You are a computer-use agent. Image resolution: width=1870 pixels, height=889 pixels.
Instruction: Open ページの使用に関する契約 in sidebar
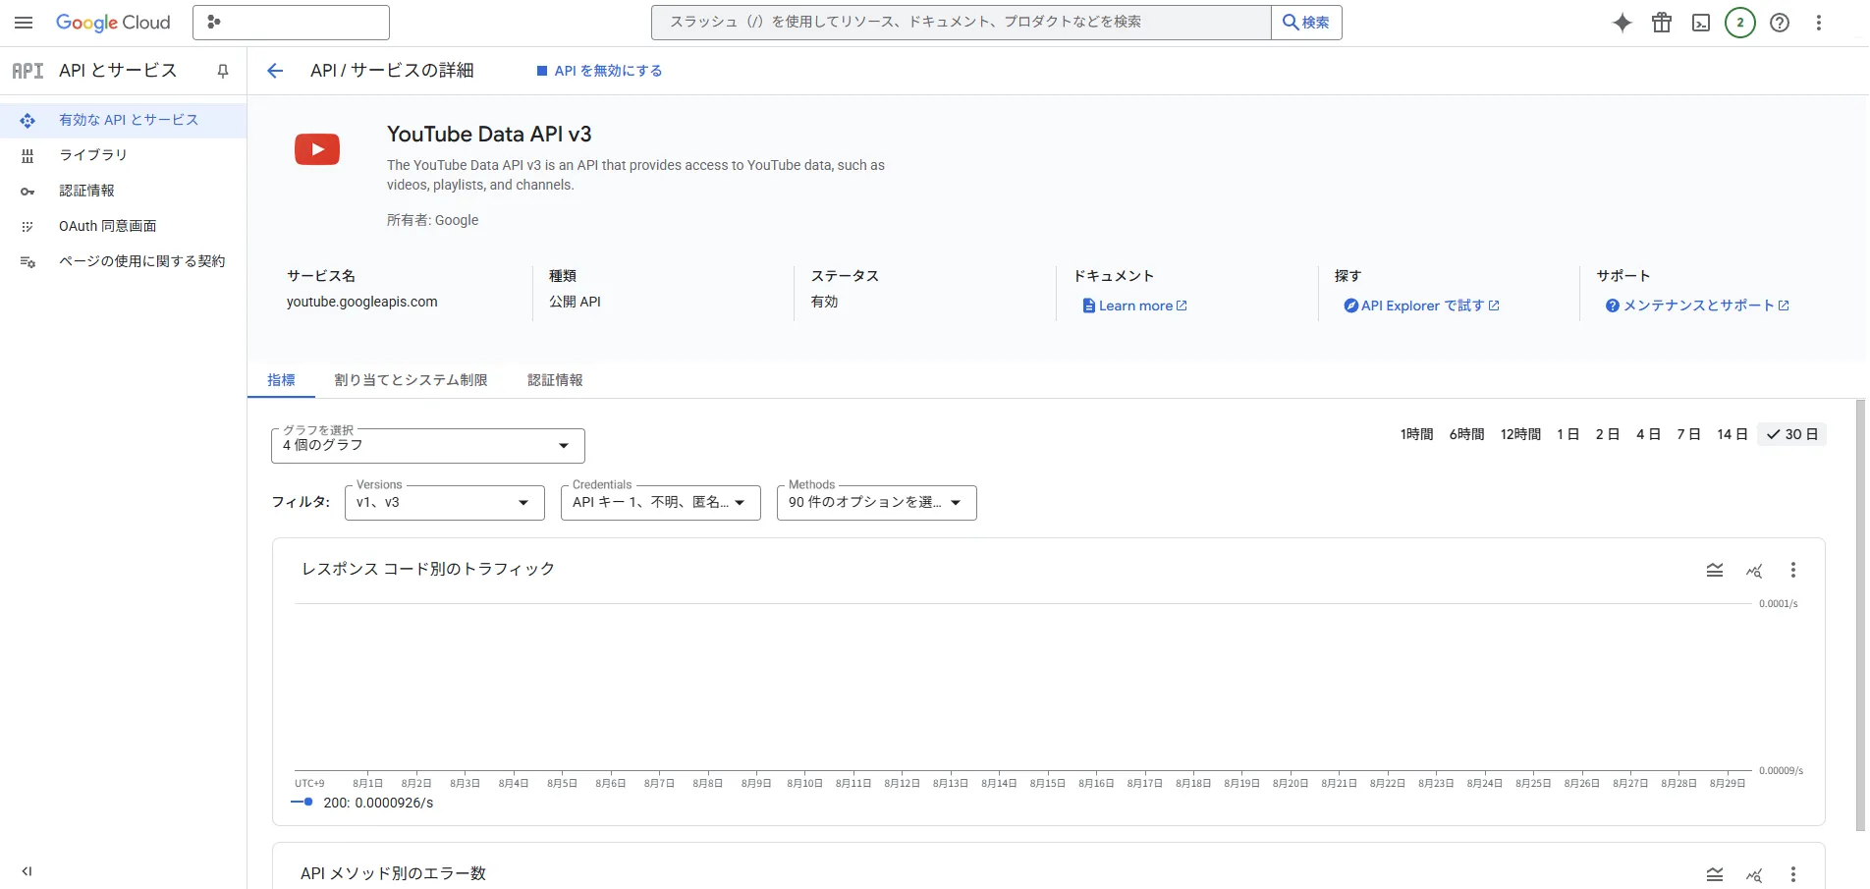pos(123,261)
